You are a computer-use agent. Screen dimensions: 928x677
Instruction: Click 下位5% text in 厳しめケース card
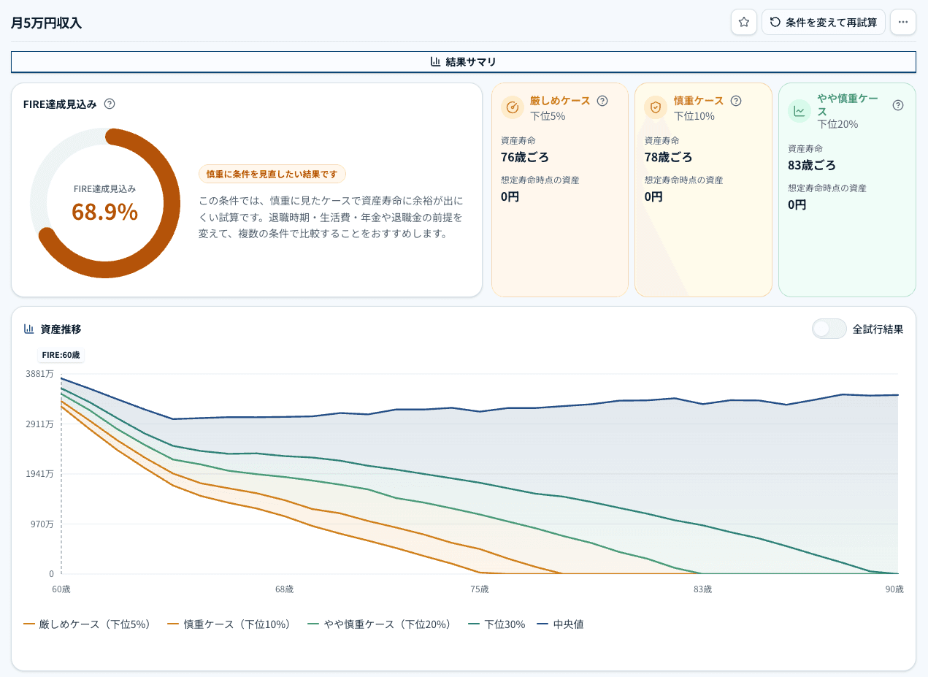tap(548, 116)
